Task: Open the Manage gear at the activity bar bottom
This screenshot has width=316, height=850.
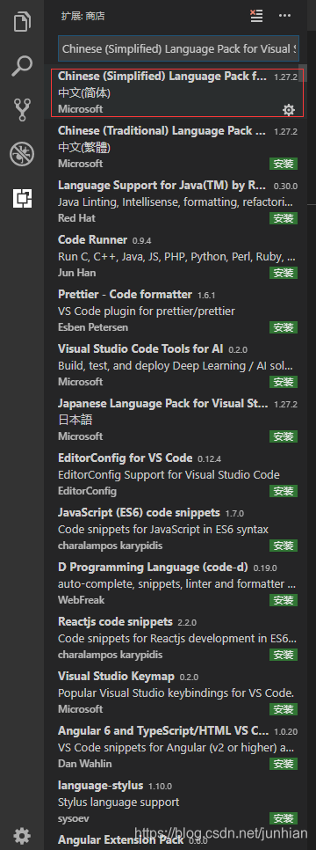Action: pos(22,835)
